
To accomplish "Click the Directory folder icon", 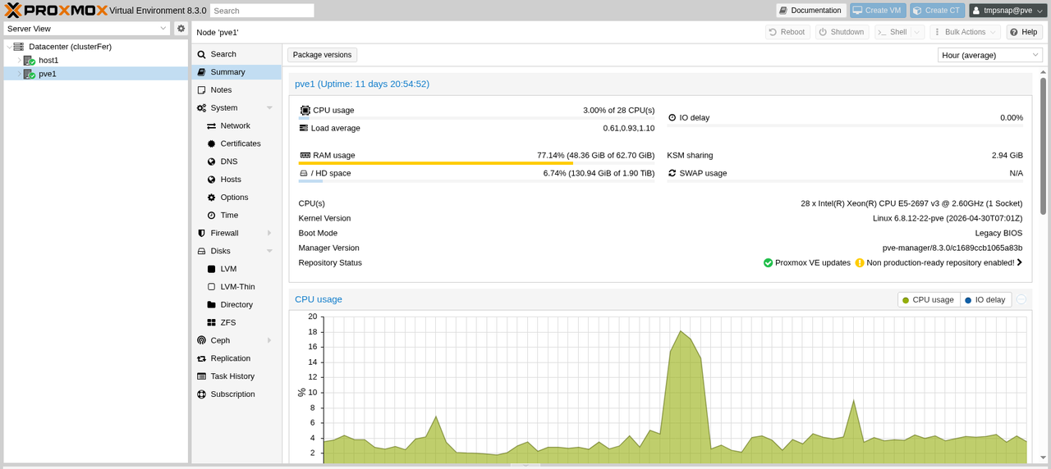I will point(212,305).
